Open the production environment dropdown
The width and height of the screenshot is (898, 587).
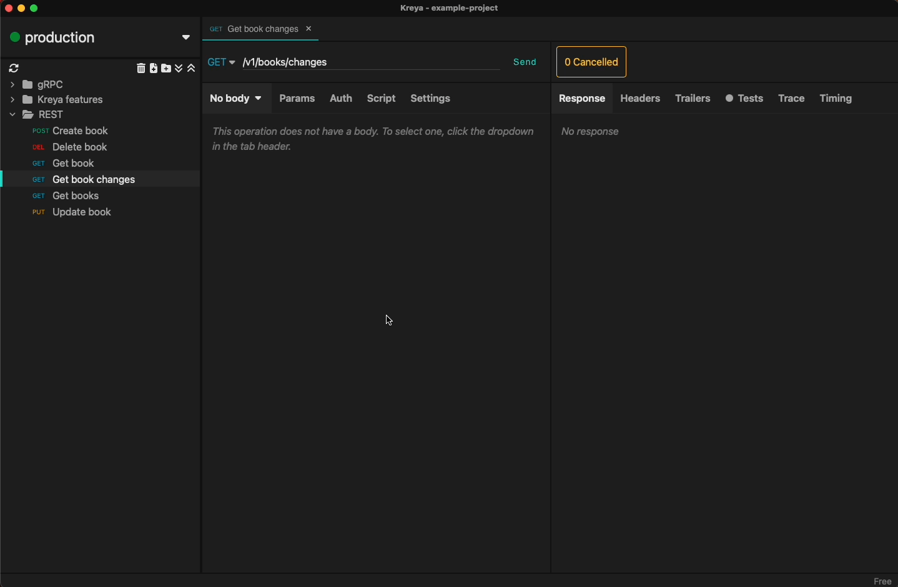click(186, 37)
